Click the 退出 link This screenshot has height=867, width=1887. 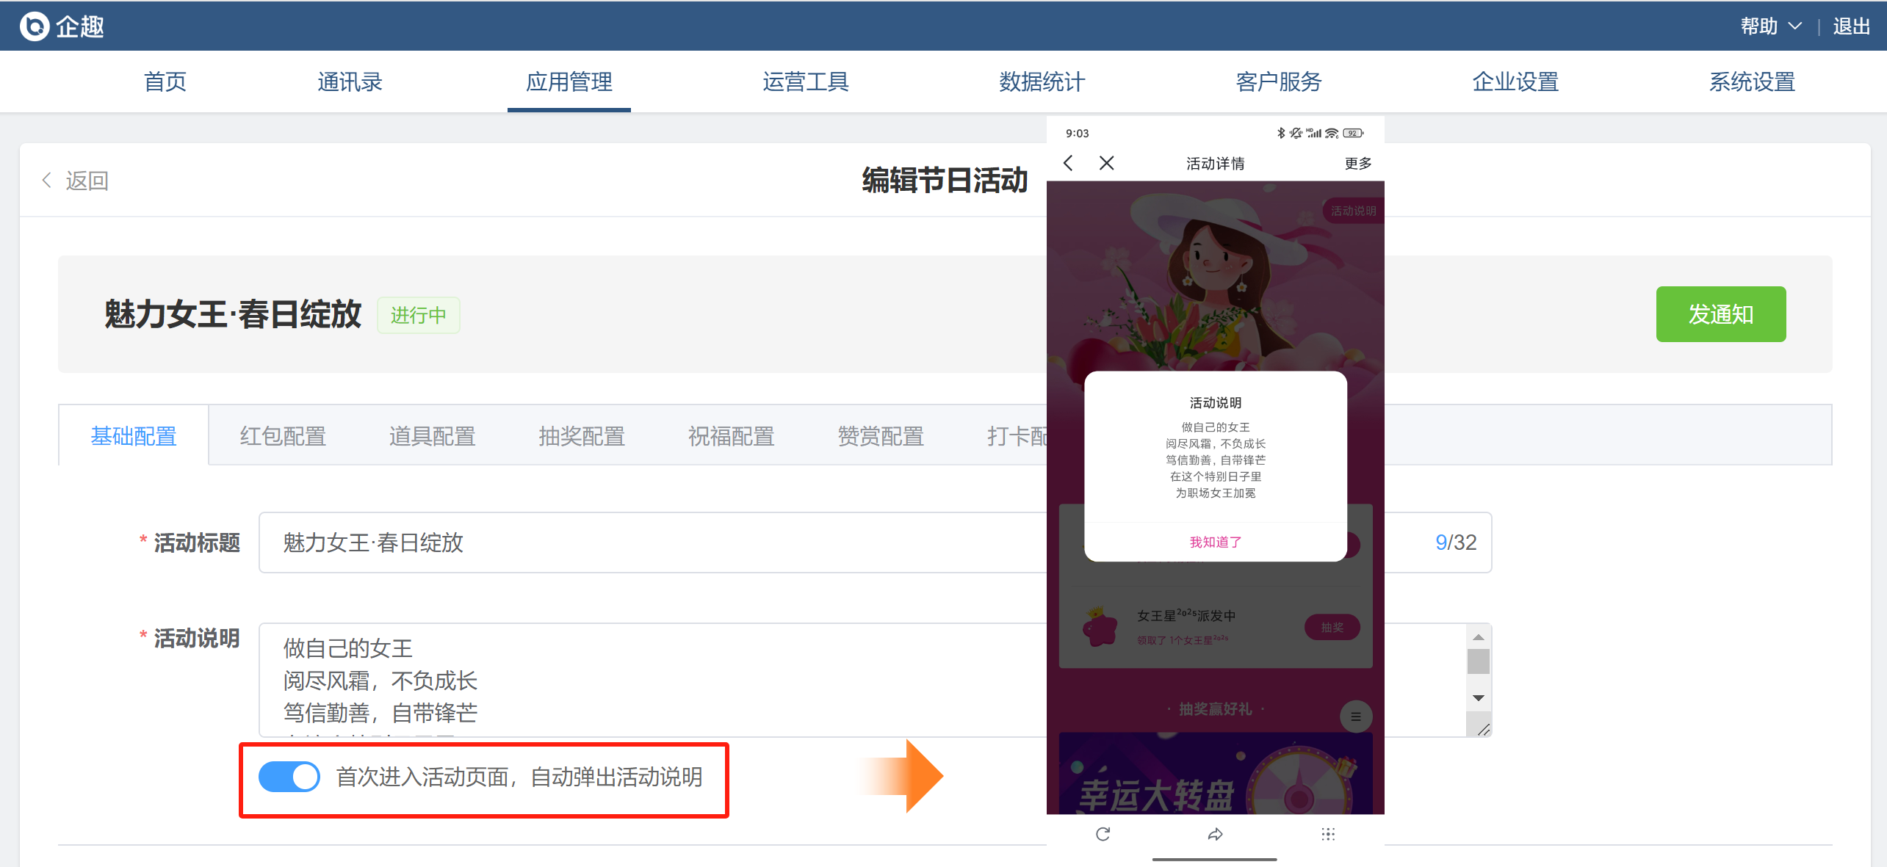[x=1850, y=26]
